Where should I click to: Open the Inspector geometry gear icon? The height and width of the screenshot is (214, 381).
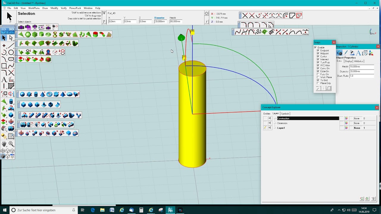[x=340, y=53]
